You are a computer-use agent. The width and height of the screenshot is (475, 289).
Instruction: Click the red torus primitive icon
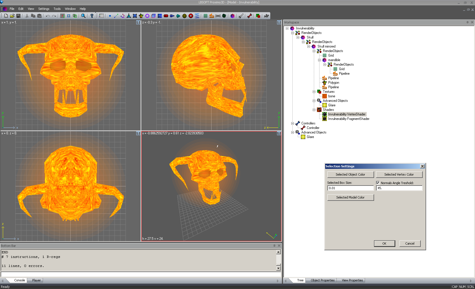(191, 16)
